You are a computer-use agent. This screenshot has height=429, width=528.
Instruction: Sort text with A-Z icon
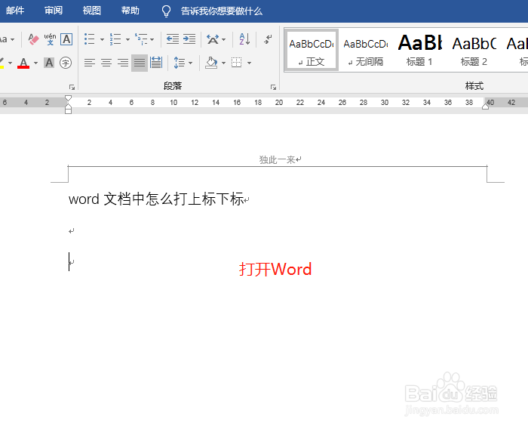(x=244, y=39)
